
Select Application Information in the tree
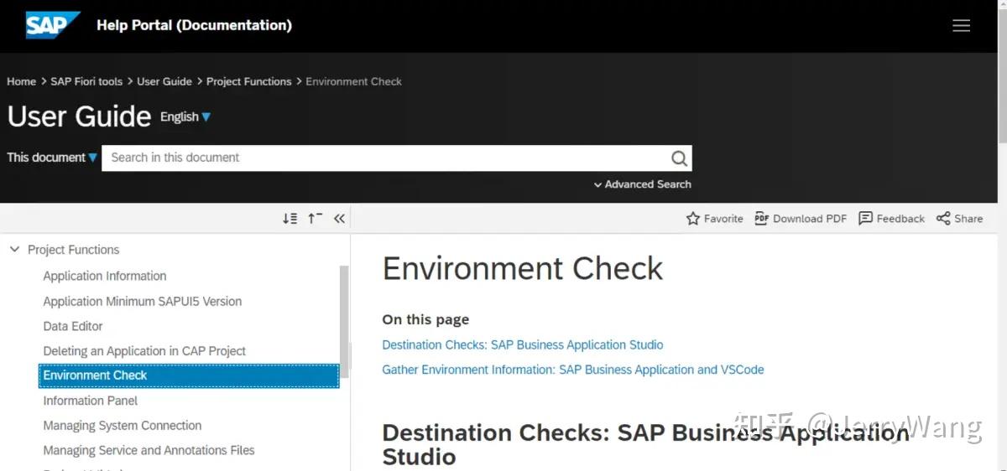(105, 276)
